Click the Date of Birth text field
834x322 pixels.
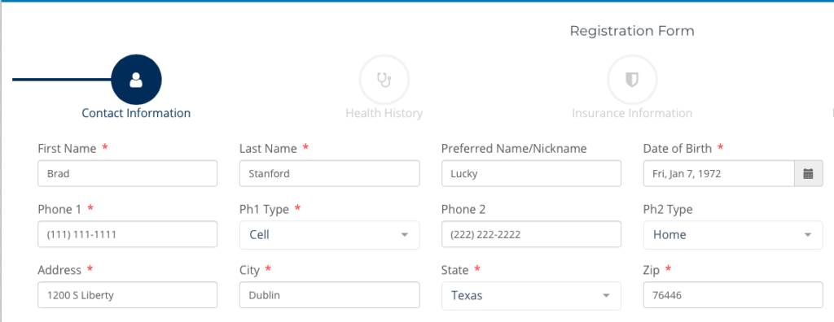point(718,174)
